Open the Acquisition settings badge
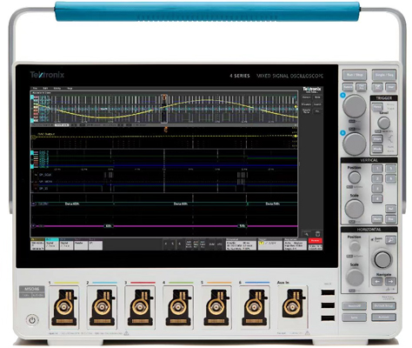Screen dimensions: 412x348 click(295, 244)
